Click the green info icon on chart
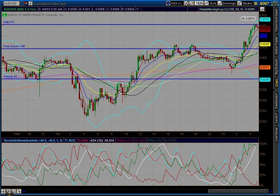The height and width of the screenshot is (196, 280). click(x=4, y=15)
